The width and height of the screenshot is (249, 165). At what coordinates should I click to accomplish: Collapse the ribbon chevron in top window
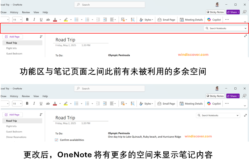pyautogui.click(x=245, y=22)
